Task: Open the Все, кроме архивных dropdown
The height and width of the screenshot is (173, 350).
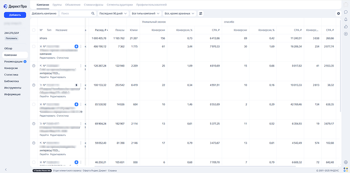Action: pyautogui.click(x=179, y=13)
